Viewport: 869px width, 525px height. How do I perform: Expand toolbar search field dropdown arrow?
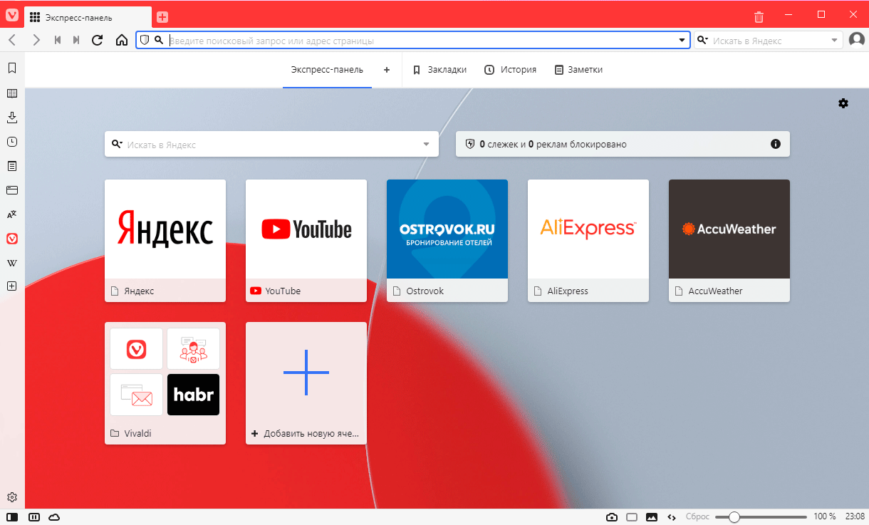click(x=835, y=41)
